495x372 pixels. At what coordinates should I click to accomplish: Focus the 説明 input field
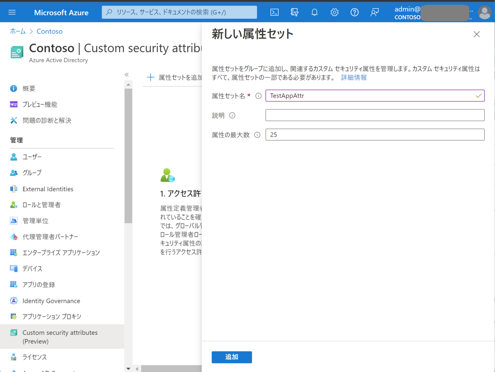(375, 115)
